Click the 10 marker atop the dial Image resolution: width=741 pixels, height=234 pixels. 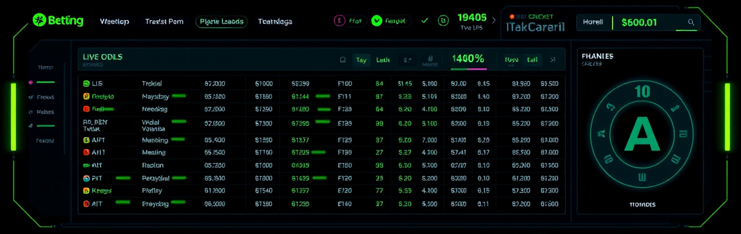642,92
